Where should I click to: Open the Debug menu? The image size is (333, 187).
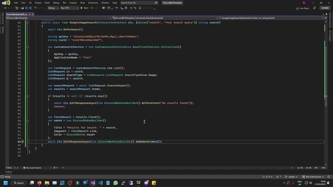click(x=56, y=3)
